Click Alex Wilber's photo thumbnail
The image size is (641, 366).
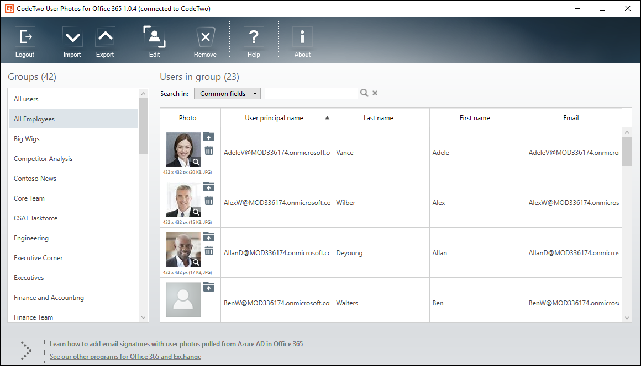coord(183,200)
